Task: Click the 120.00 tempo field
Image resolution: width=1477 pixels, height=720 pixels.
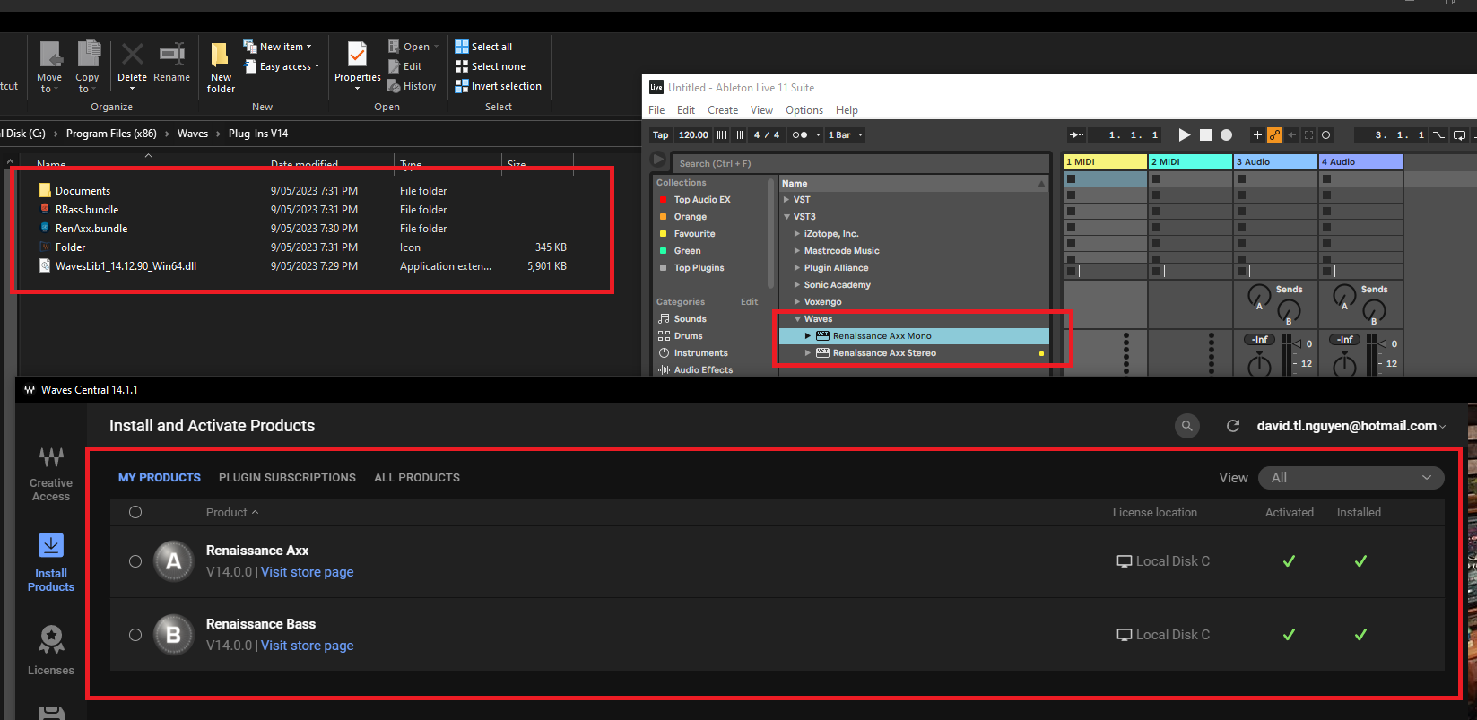Action: (x=693, y=135)
